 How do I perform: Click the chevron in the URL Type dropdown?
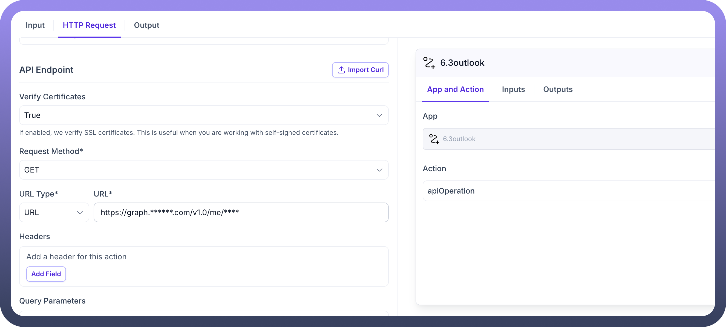pyautogui.click(x=80, y=213)
